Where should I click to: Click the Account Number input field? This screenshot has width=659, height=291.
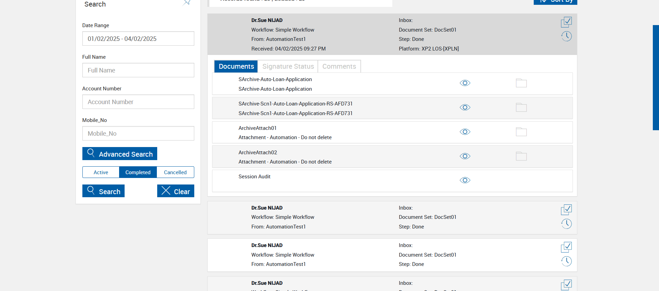138,102
